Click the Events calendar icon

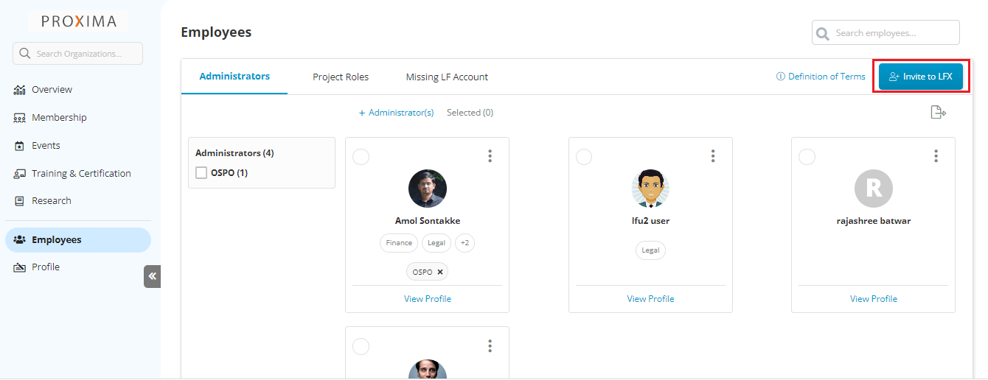(20, 146)
